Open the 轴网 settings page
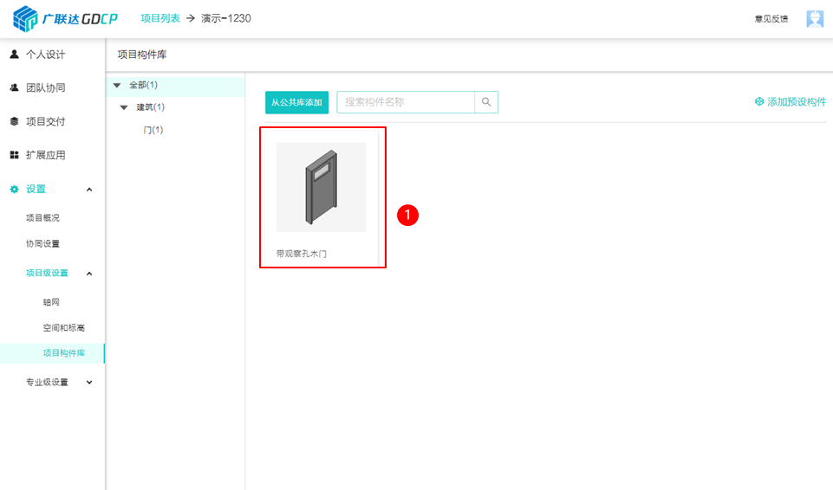 pos(51,302)
